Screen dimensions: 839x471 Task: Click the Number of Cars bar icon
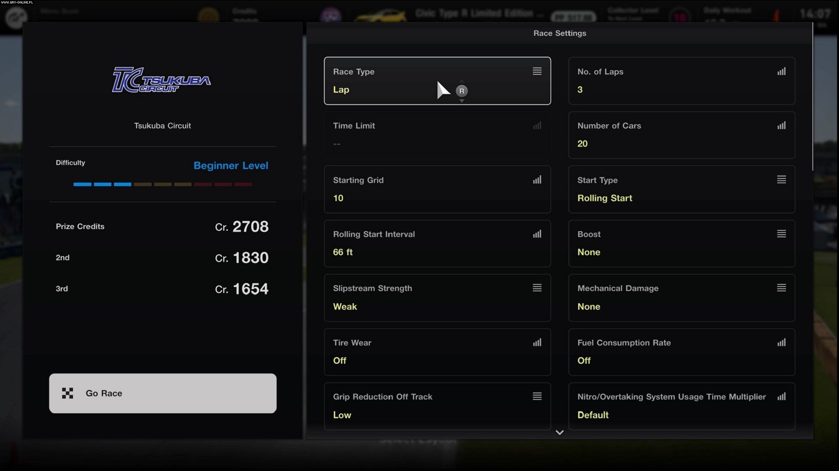(781, 125)
